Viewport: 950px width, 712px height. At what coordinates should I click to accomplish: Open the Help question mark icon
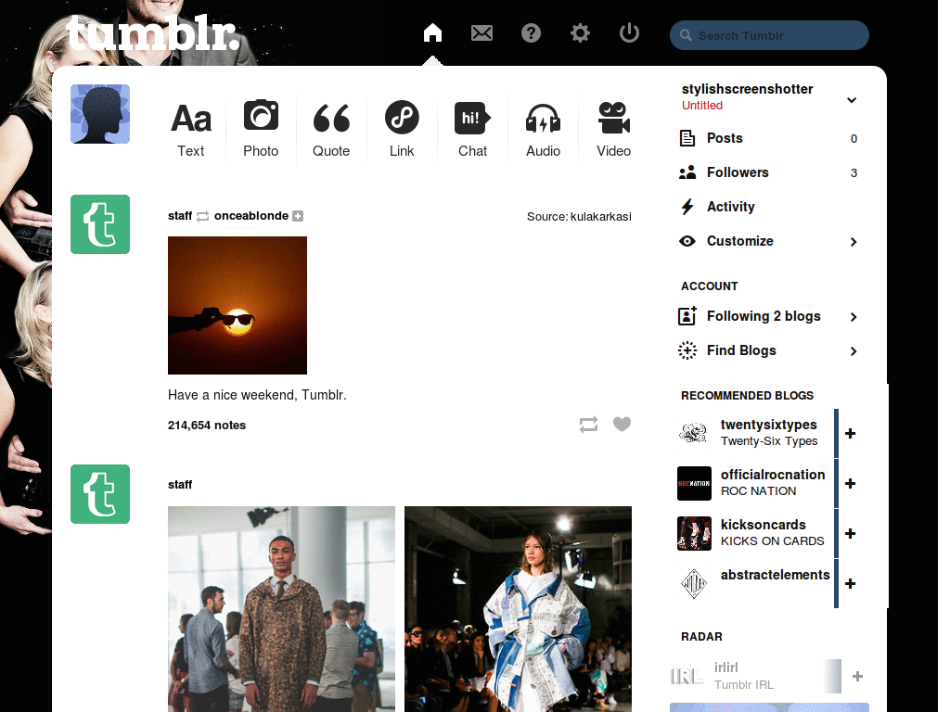coord(531,32)
